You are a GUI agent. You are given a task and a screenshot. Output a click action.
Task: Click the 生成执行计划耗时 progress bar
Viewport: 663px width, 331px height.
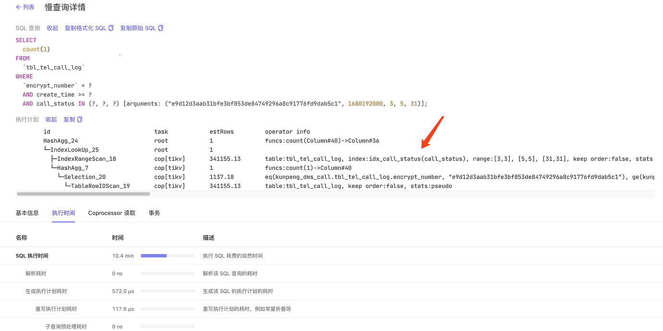pos(167,291)
